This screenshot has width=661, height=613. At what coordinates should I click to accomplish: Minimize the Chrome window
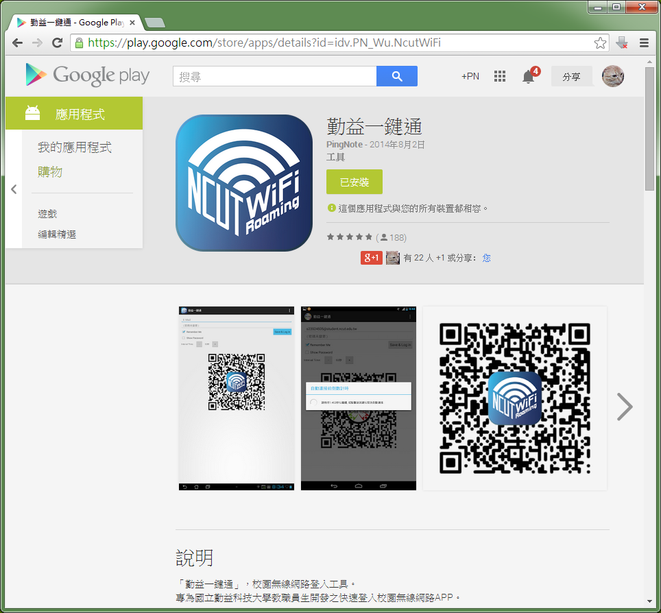pos(597,7)
